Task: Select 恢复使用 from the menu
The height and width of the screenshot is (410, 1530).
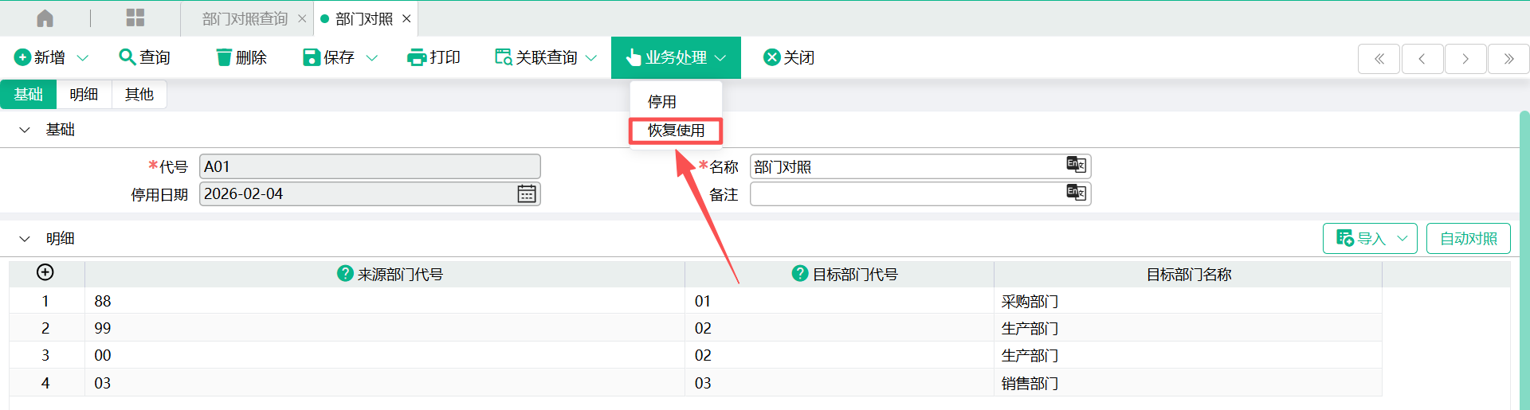Action: [x=676, y=131]
